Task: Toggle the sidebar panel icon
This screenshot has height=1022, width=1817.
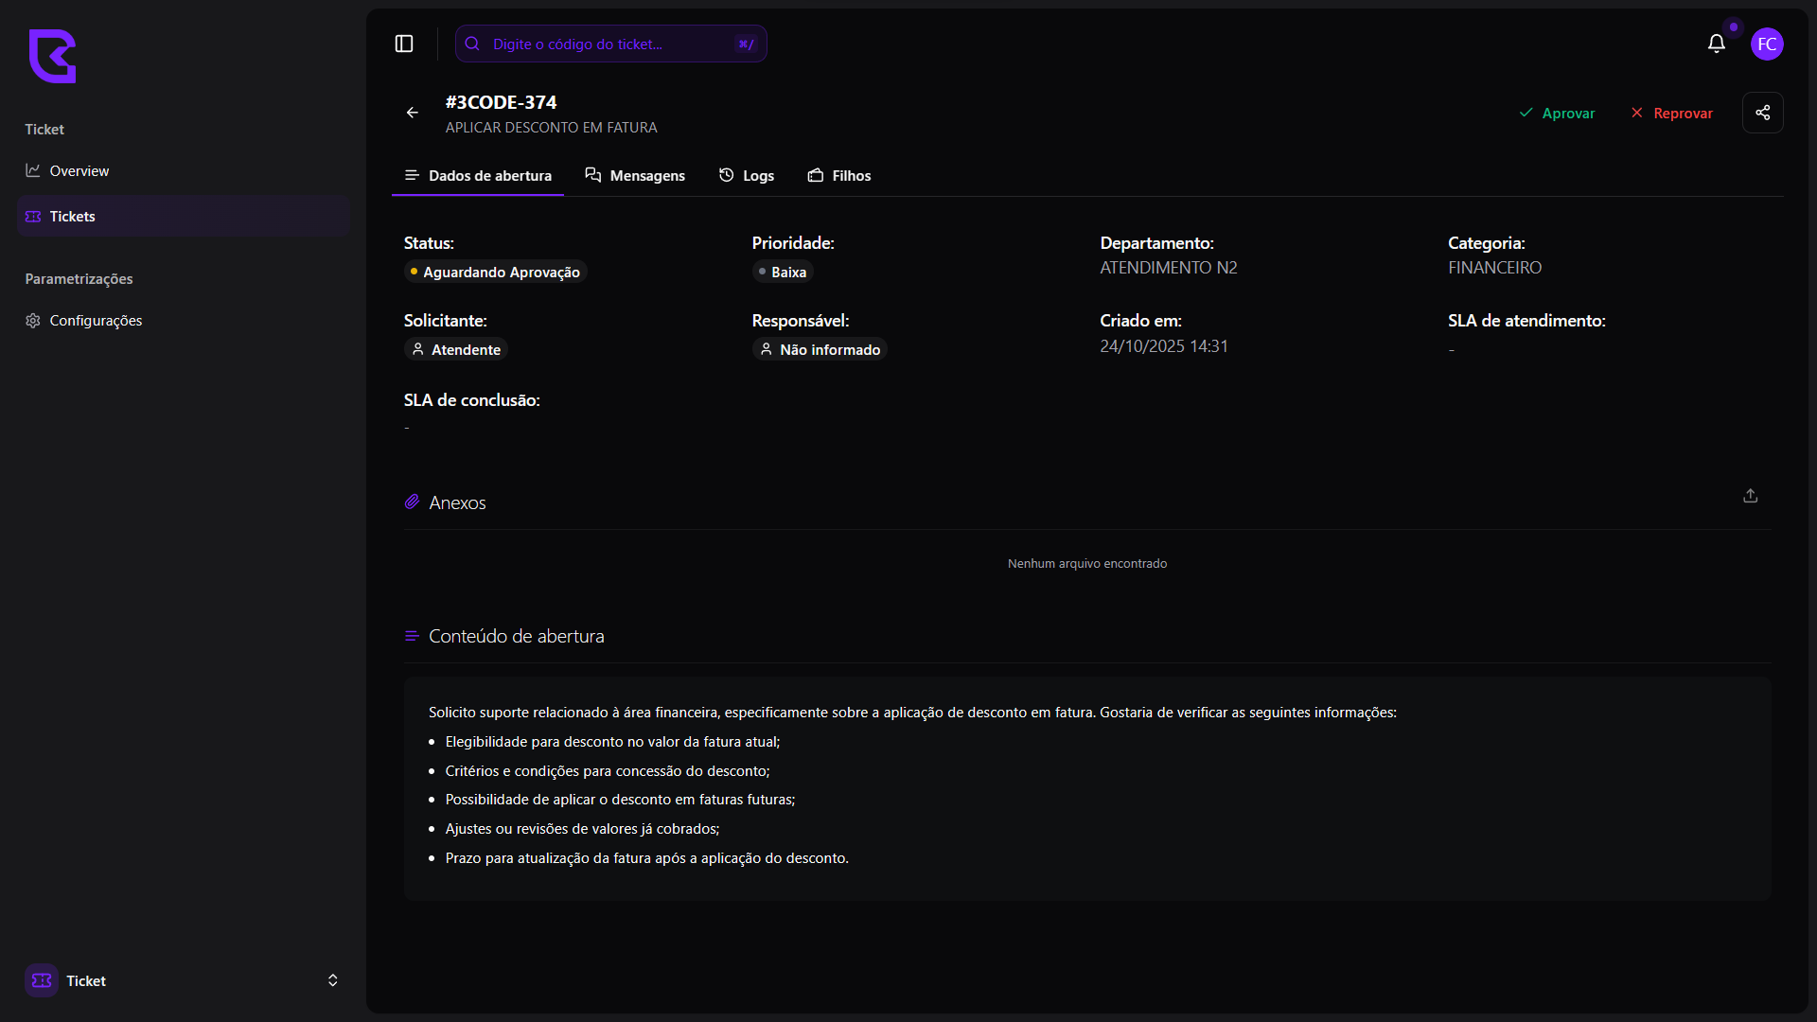Action: (x=404, y=44)
